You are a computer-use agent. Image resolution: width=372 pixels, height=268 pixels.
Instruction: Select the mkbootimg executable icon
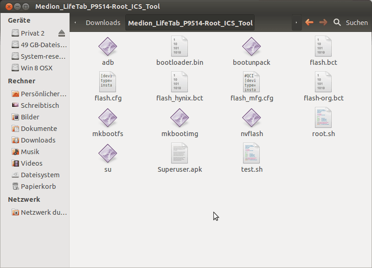click(180, 118)
